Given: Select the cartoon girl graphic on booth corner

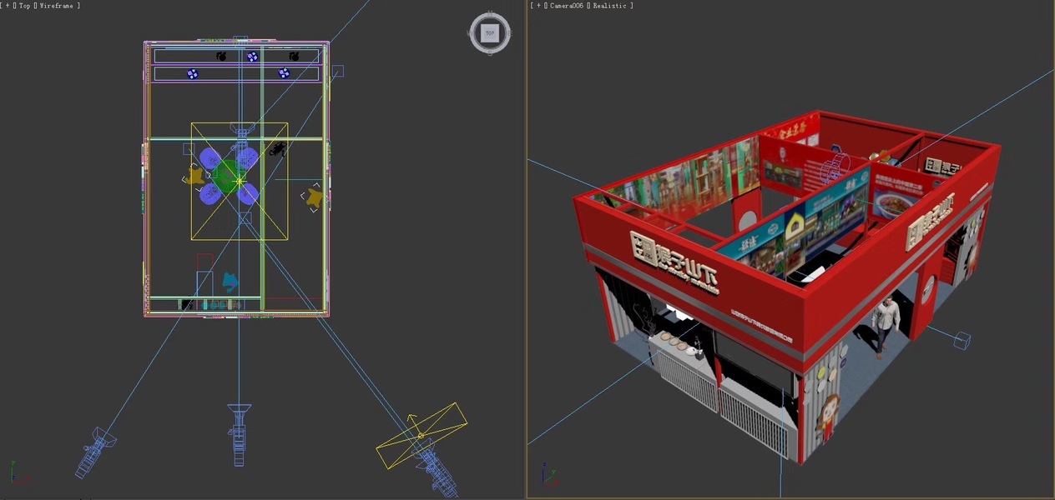Looking at the screenshot, I should coord(829,418).
